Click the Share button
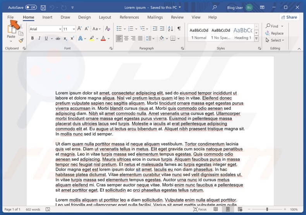 click(x=289, y=17)
